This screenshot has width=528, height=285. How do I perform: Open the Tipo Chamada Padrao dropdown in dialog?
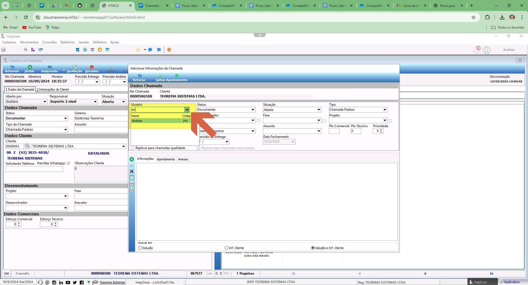[x=385, y=110]
